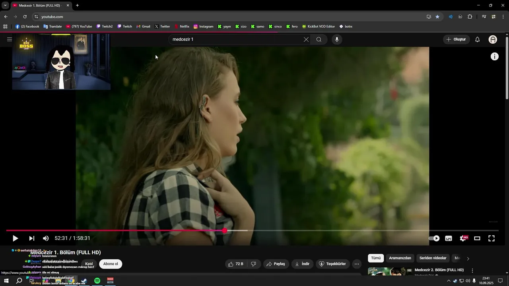Click the Katıl join button
Image resolution: width=509 pixels, height=286 pixels.
click(x=89, y=264)
